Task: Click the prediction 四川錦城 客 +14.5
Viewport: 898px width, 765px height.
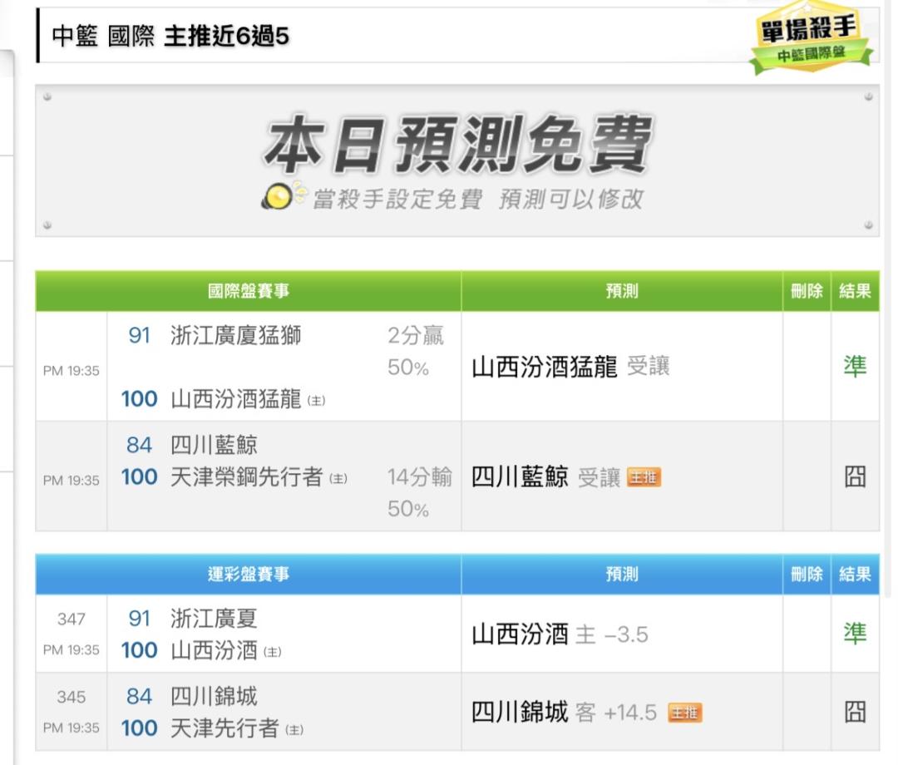Action: click(564, 713)
